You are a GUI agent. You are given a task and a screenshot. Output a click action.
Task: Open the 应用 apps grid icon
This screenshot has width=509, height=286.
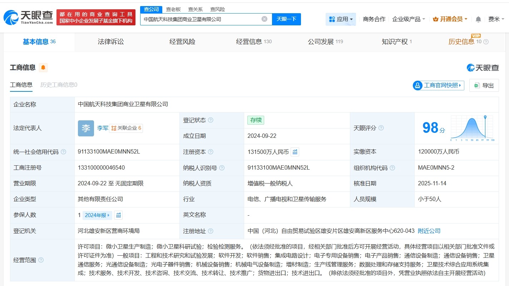[332, 19]
